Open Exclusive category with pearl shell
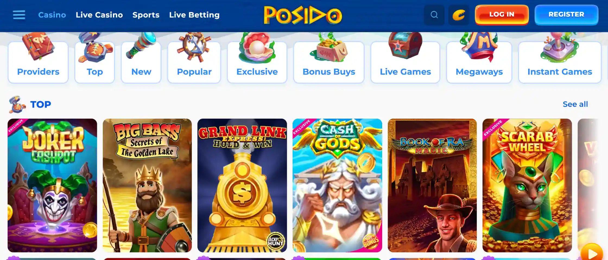Viewport: 608px width, 260px height. click(x=257, y=62)
